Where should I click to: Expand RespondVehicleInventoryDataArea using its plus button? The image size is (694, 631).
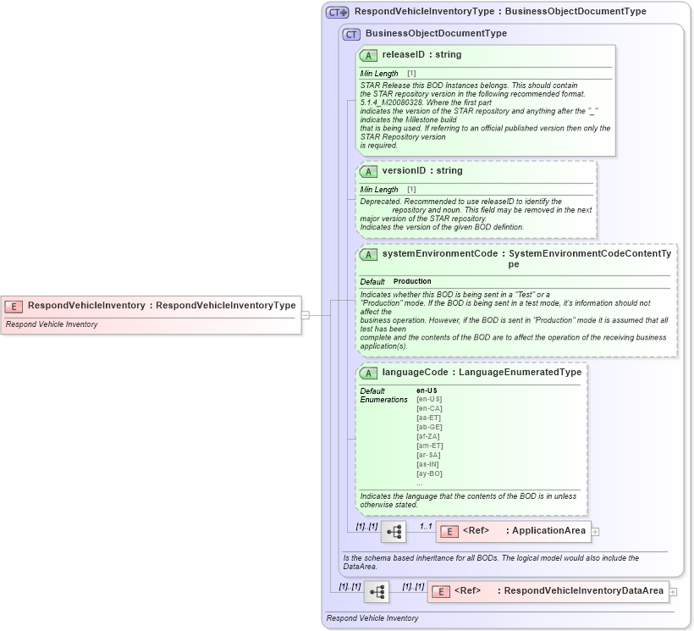point(673,590)
